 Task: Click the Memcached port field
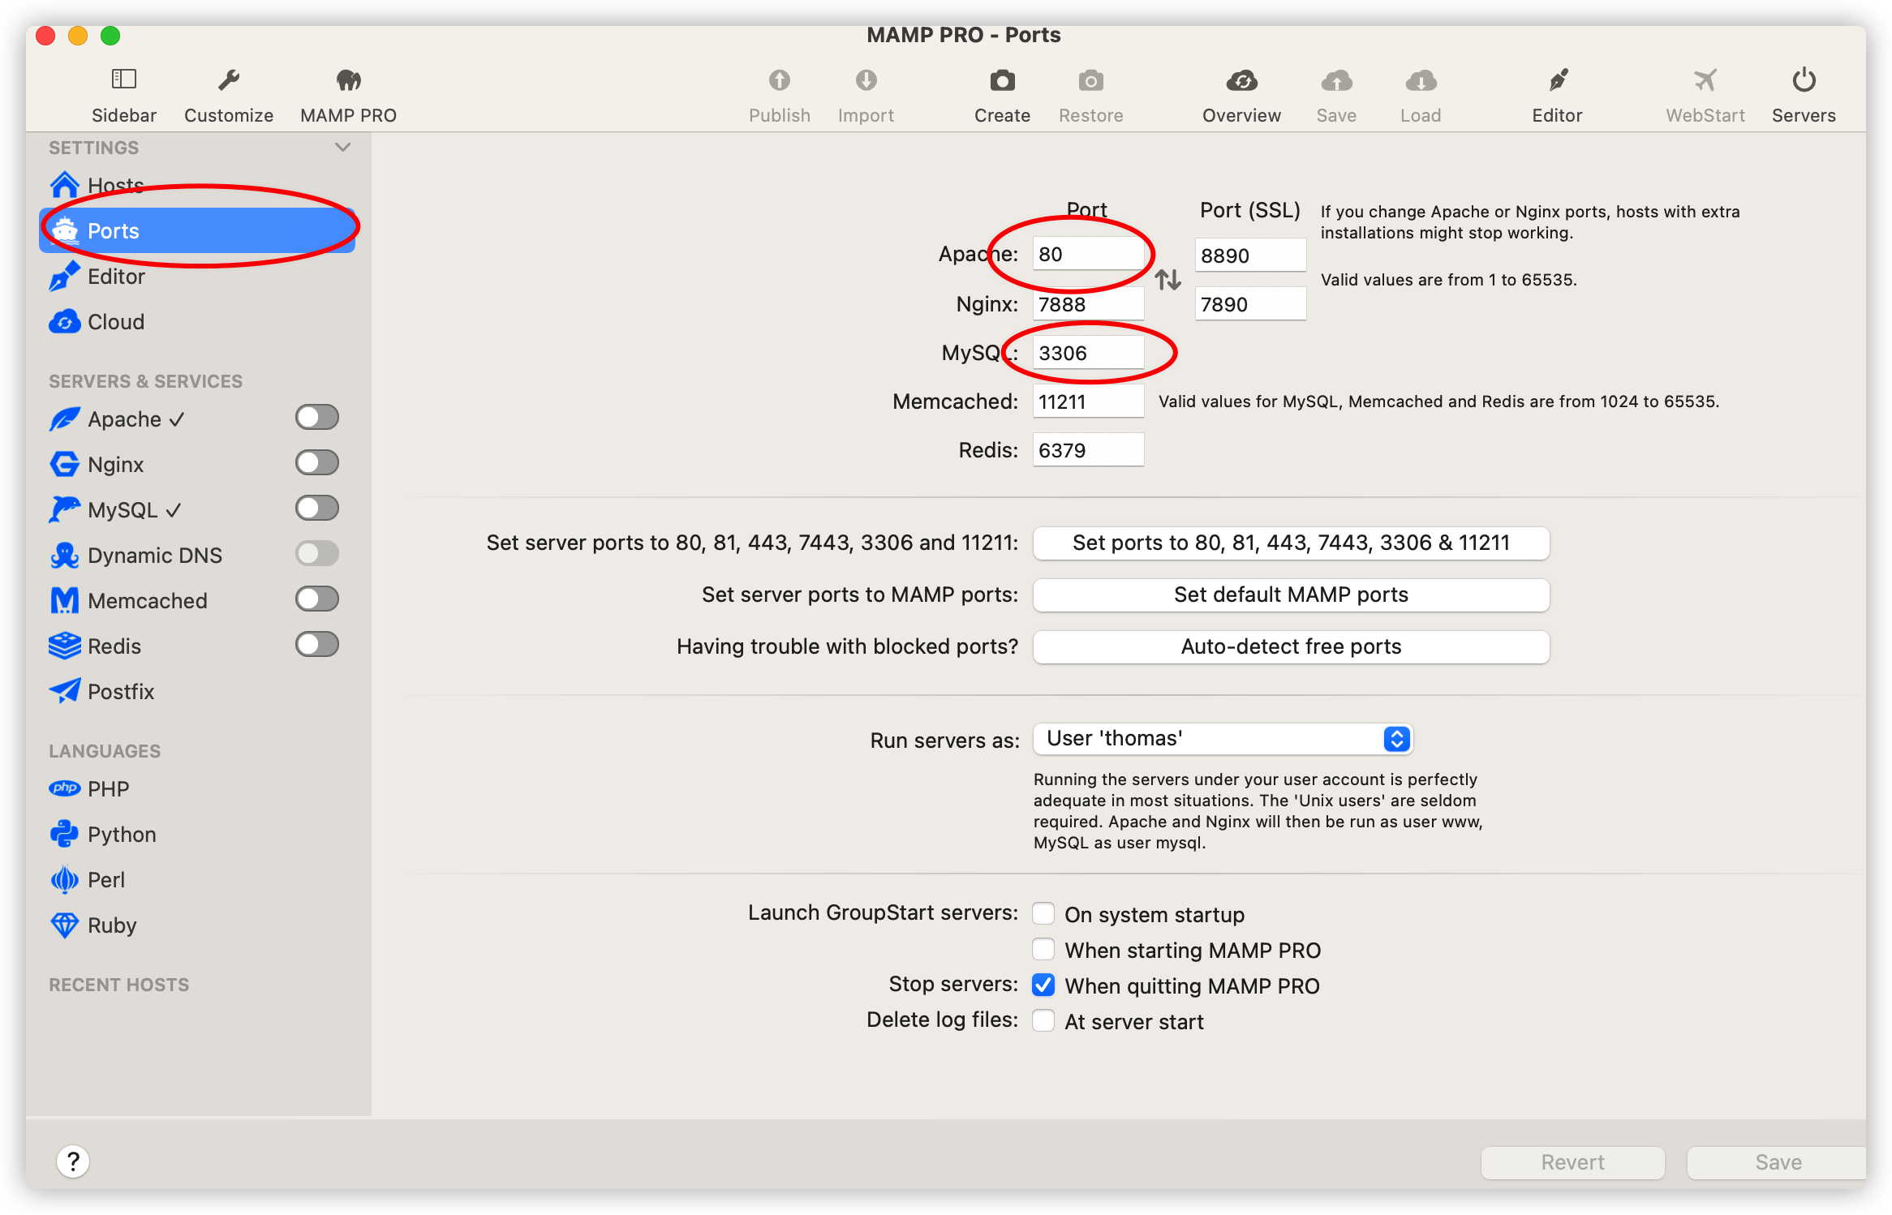pyautogui.click(x=1087, y=401)
